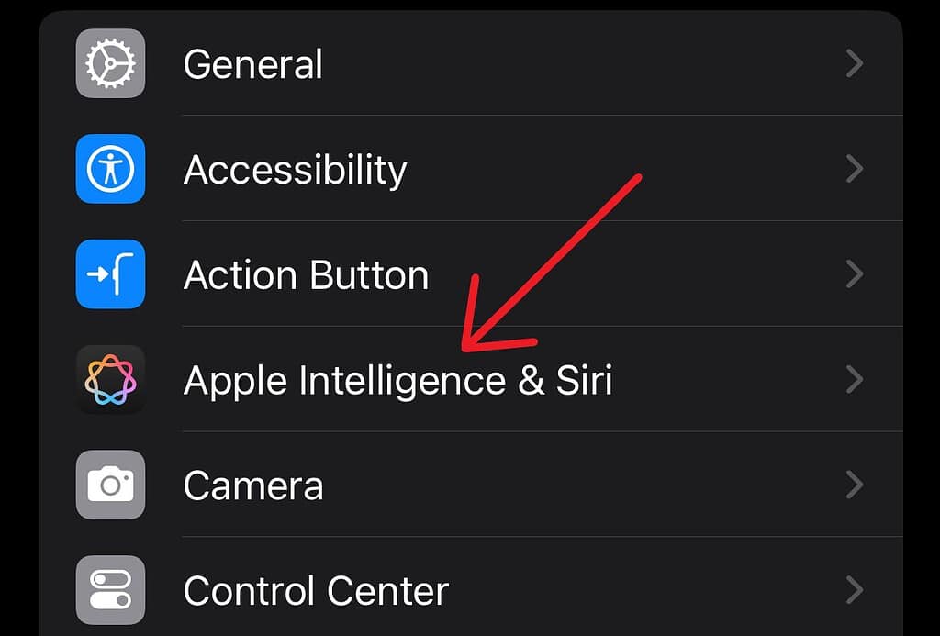This screenshot has height=636, width=940.
Task: Tap the Control Center toggles icon
Action: (110, 590)
